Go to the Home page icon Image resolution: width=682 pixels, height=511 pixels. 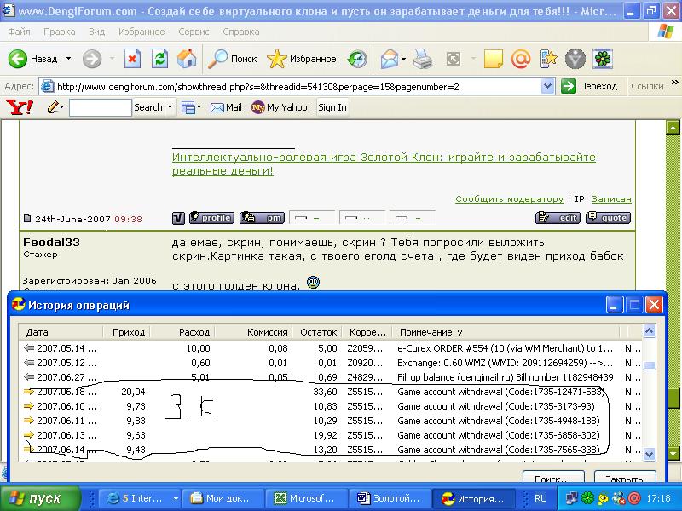(x=186, y=59)
